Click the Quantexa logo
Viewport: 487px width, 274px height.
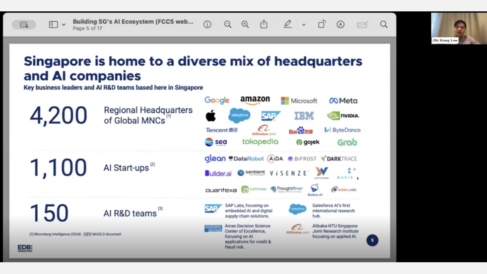221,190
